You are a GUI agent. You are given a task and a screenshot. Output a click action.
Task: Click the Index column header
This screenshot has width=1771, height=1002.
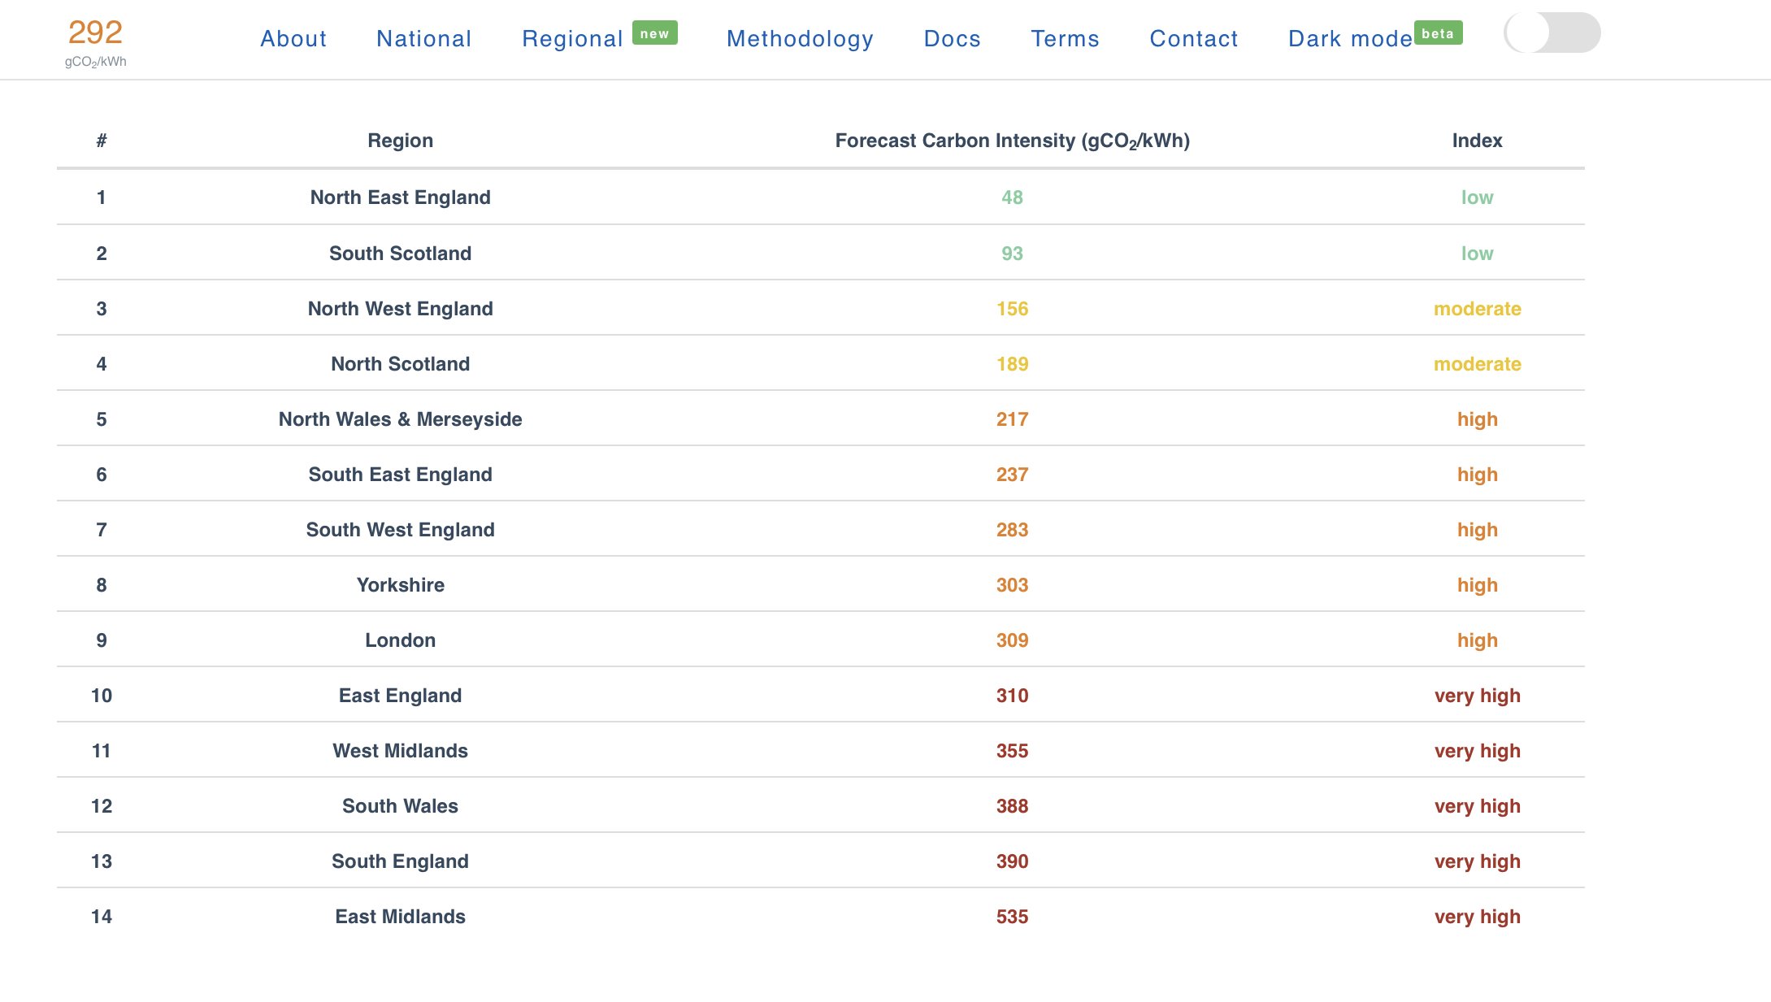pyautogui.click(x=1477, y=141)
